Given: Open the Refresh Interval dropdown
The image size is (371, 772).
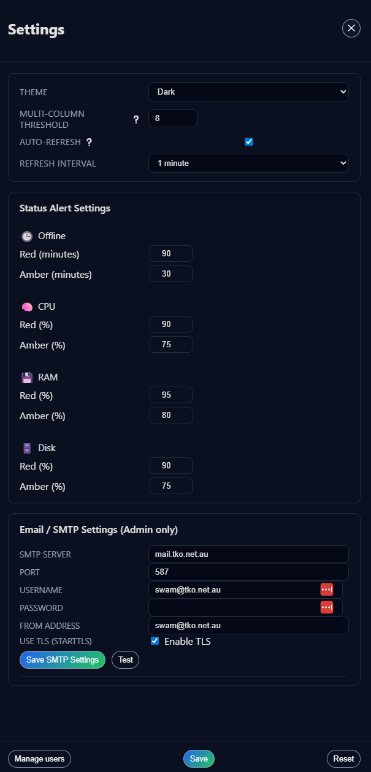Looking at the screenshot, I should pos(248,163).
